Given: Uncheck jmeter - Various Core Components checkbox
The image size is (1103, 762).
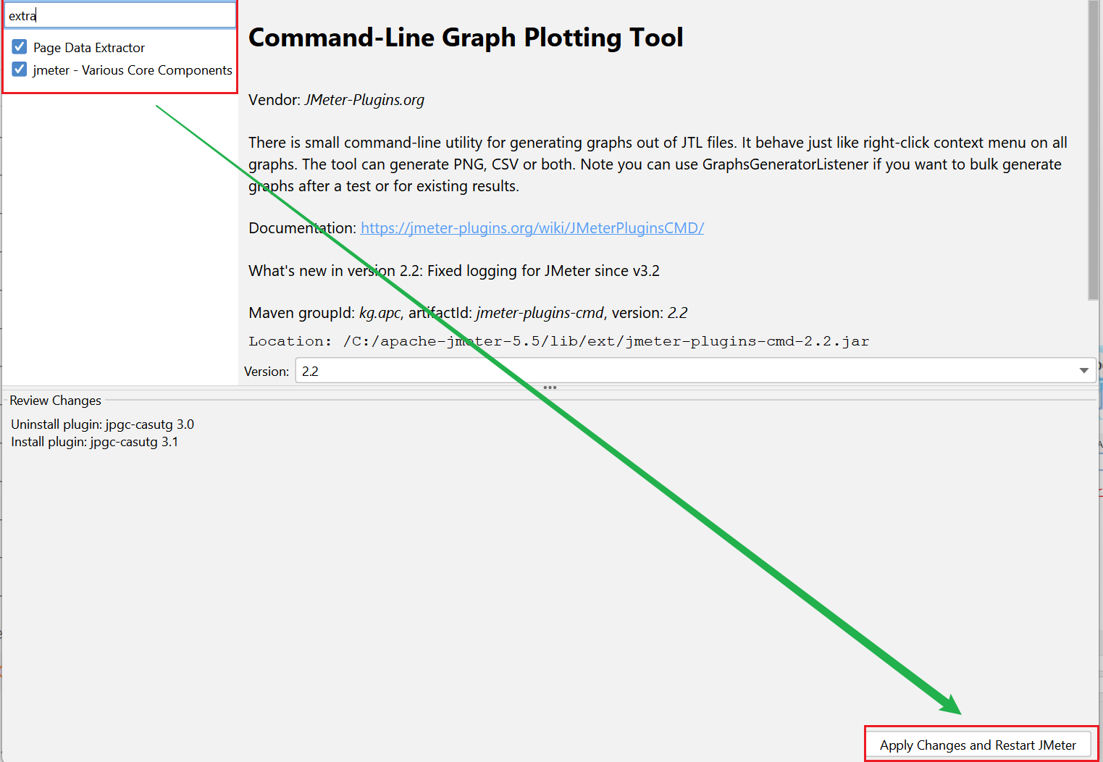Looking at the screenshot, I should pos(20,70).
